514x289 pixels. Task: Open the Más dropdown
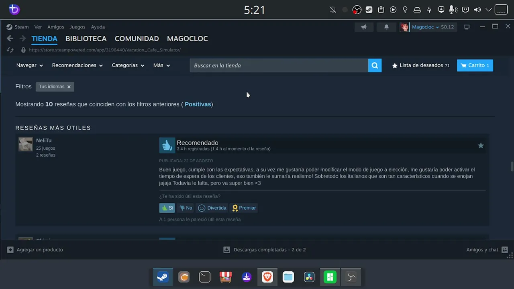[x=162, y=65]
